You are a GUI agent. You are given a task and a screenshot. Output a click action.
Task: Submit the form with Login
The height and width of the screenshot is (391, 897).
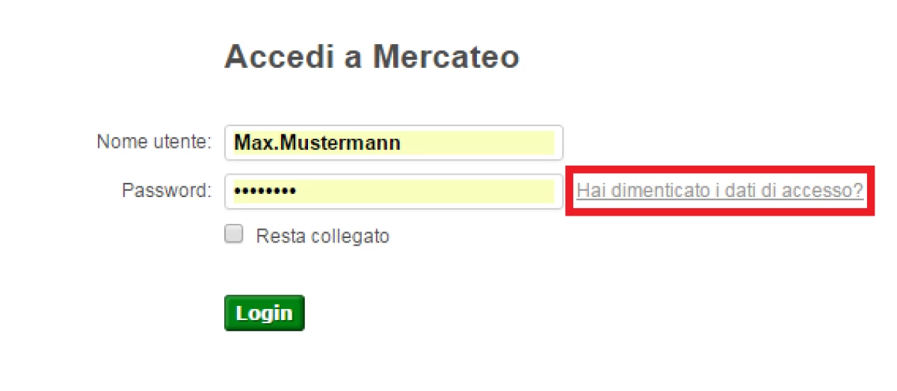(x=264, y=313)
